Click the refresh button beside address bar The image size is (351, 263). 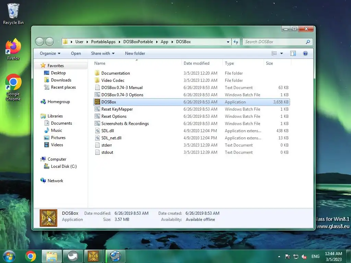tap(236, 42)
